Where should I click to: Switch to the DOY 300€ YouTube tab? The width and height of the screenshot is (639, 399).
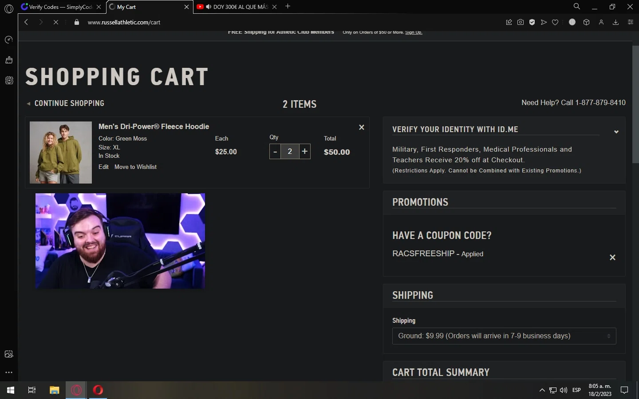pos(237,7)
